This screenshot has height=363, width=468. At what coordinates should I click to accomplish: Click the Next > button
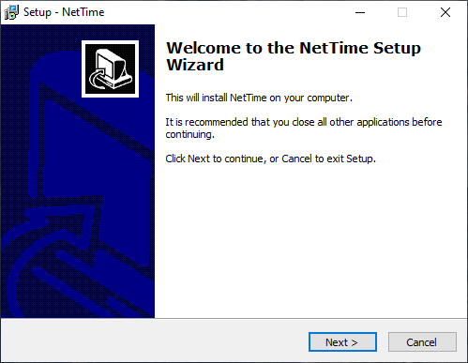click(342, 342)
